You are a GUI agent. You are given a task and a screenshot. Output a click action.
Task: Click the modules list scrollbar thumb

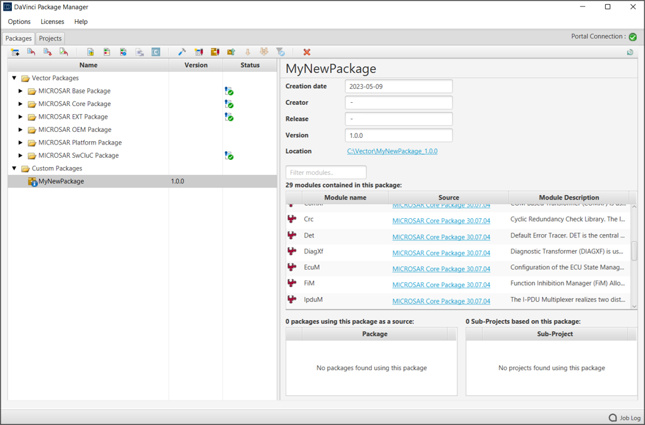point(634,251)
